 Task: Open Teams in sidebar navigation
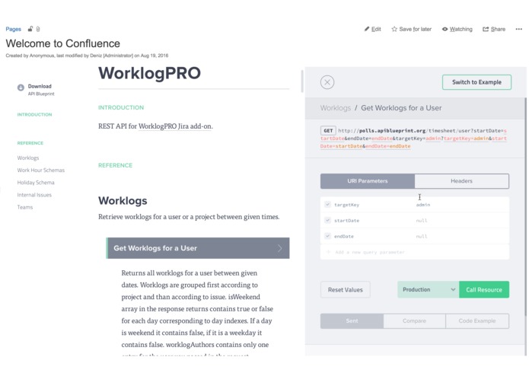[x=25, y=207]
